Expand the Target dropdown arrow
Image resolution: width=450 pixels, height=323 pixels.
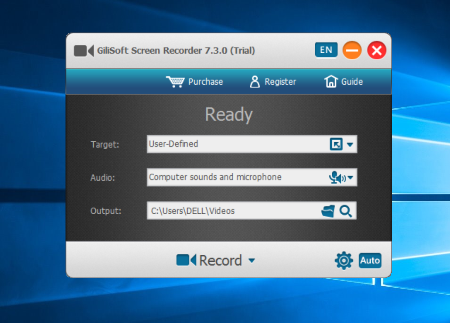click(x=350, y=144)
